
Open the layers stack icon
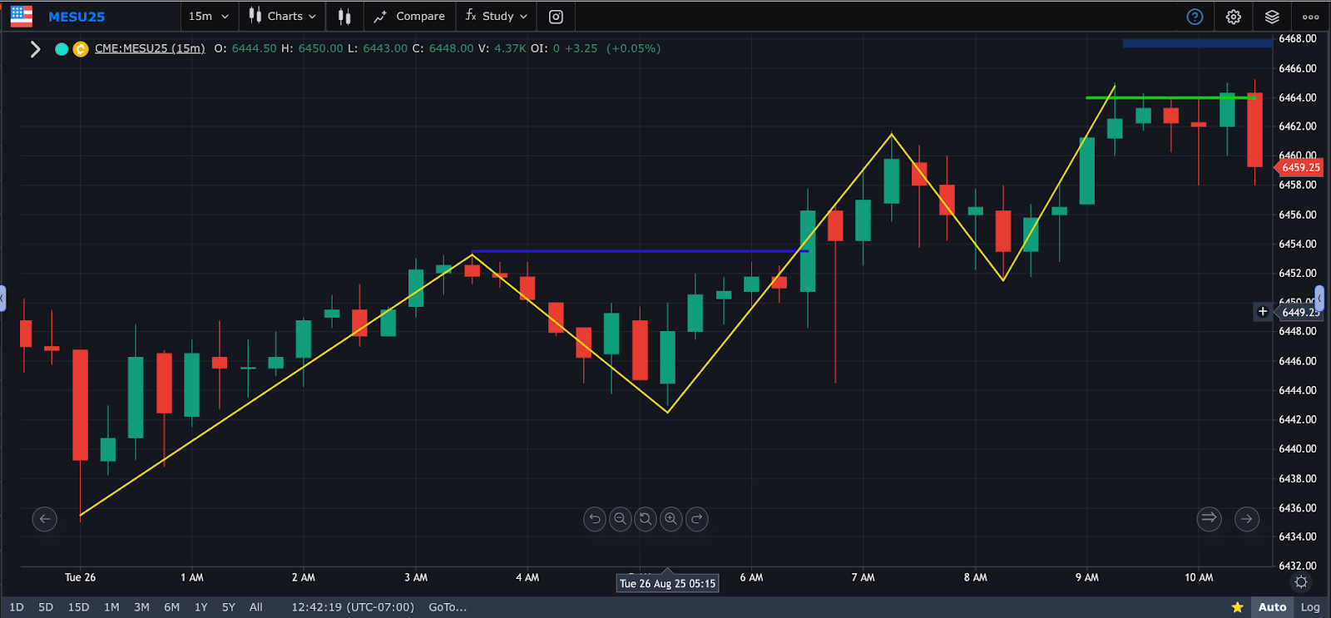click(1272, 17)
